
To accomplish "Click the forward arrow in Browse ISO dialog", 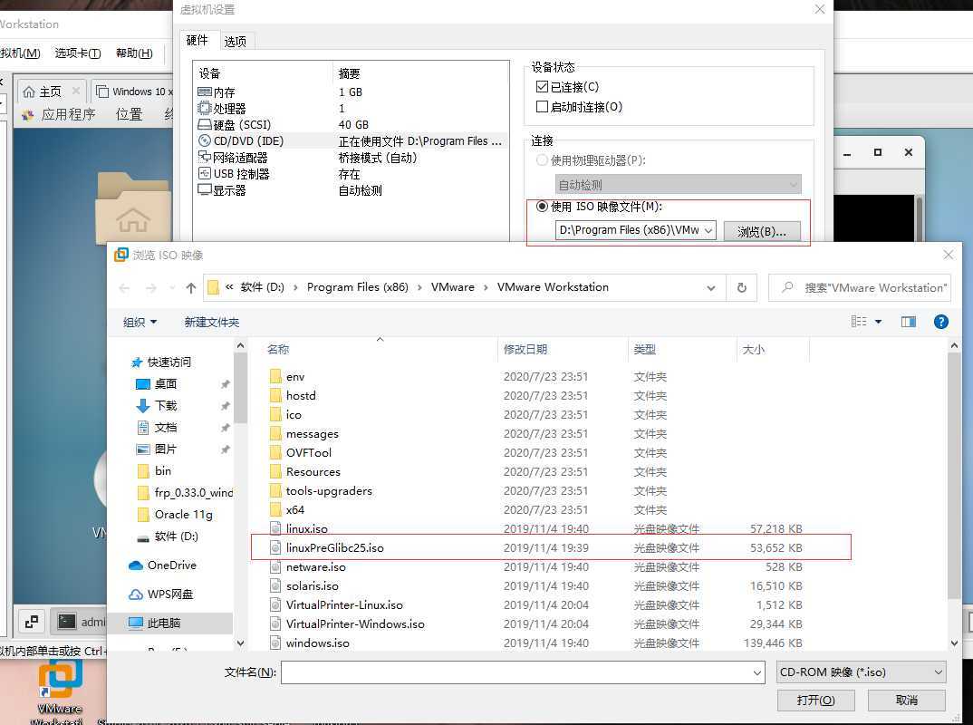I will (x=150, y=288).
